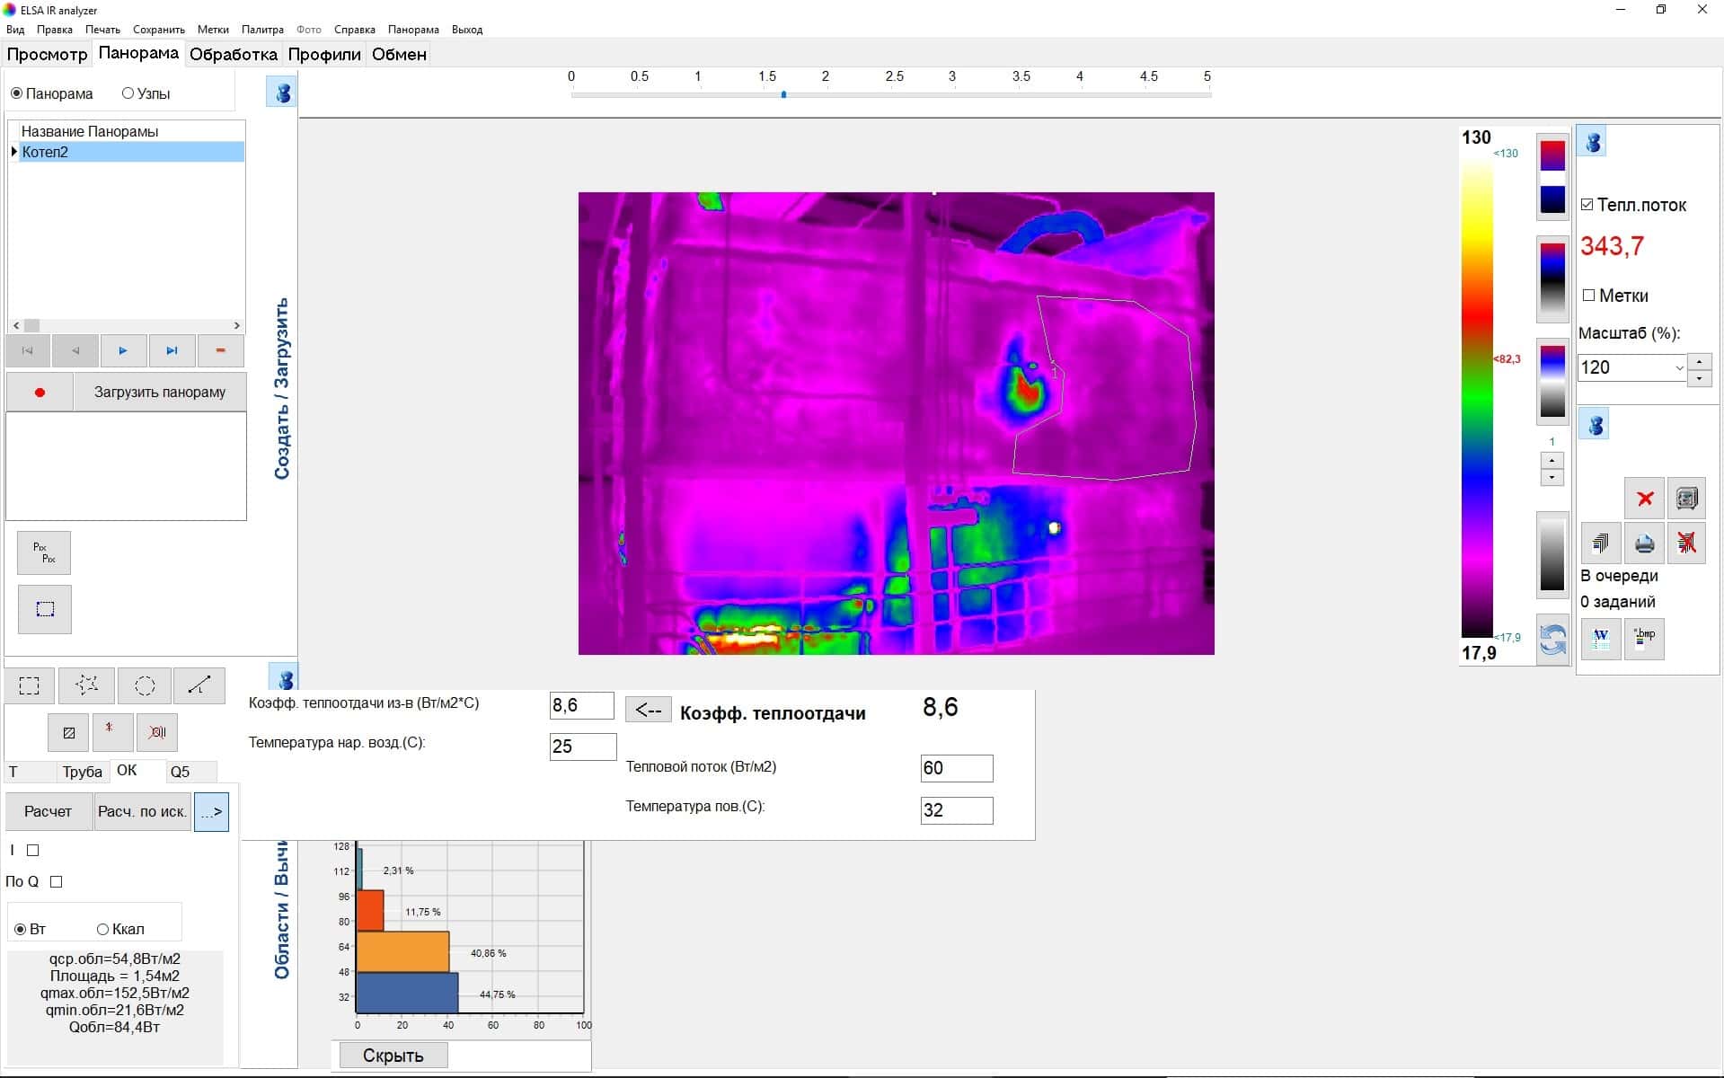Click the red X delete icon
The image size is (1724, 1078).
tap(1645, 499)
